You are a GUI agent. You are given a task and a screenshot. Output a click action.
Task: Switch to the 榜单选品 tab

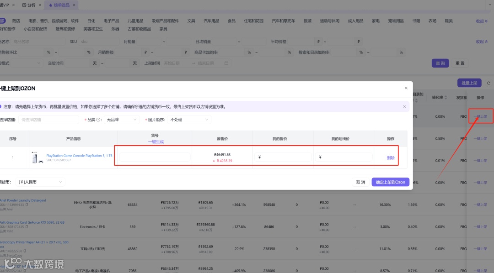click(x=61, y=5)
